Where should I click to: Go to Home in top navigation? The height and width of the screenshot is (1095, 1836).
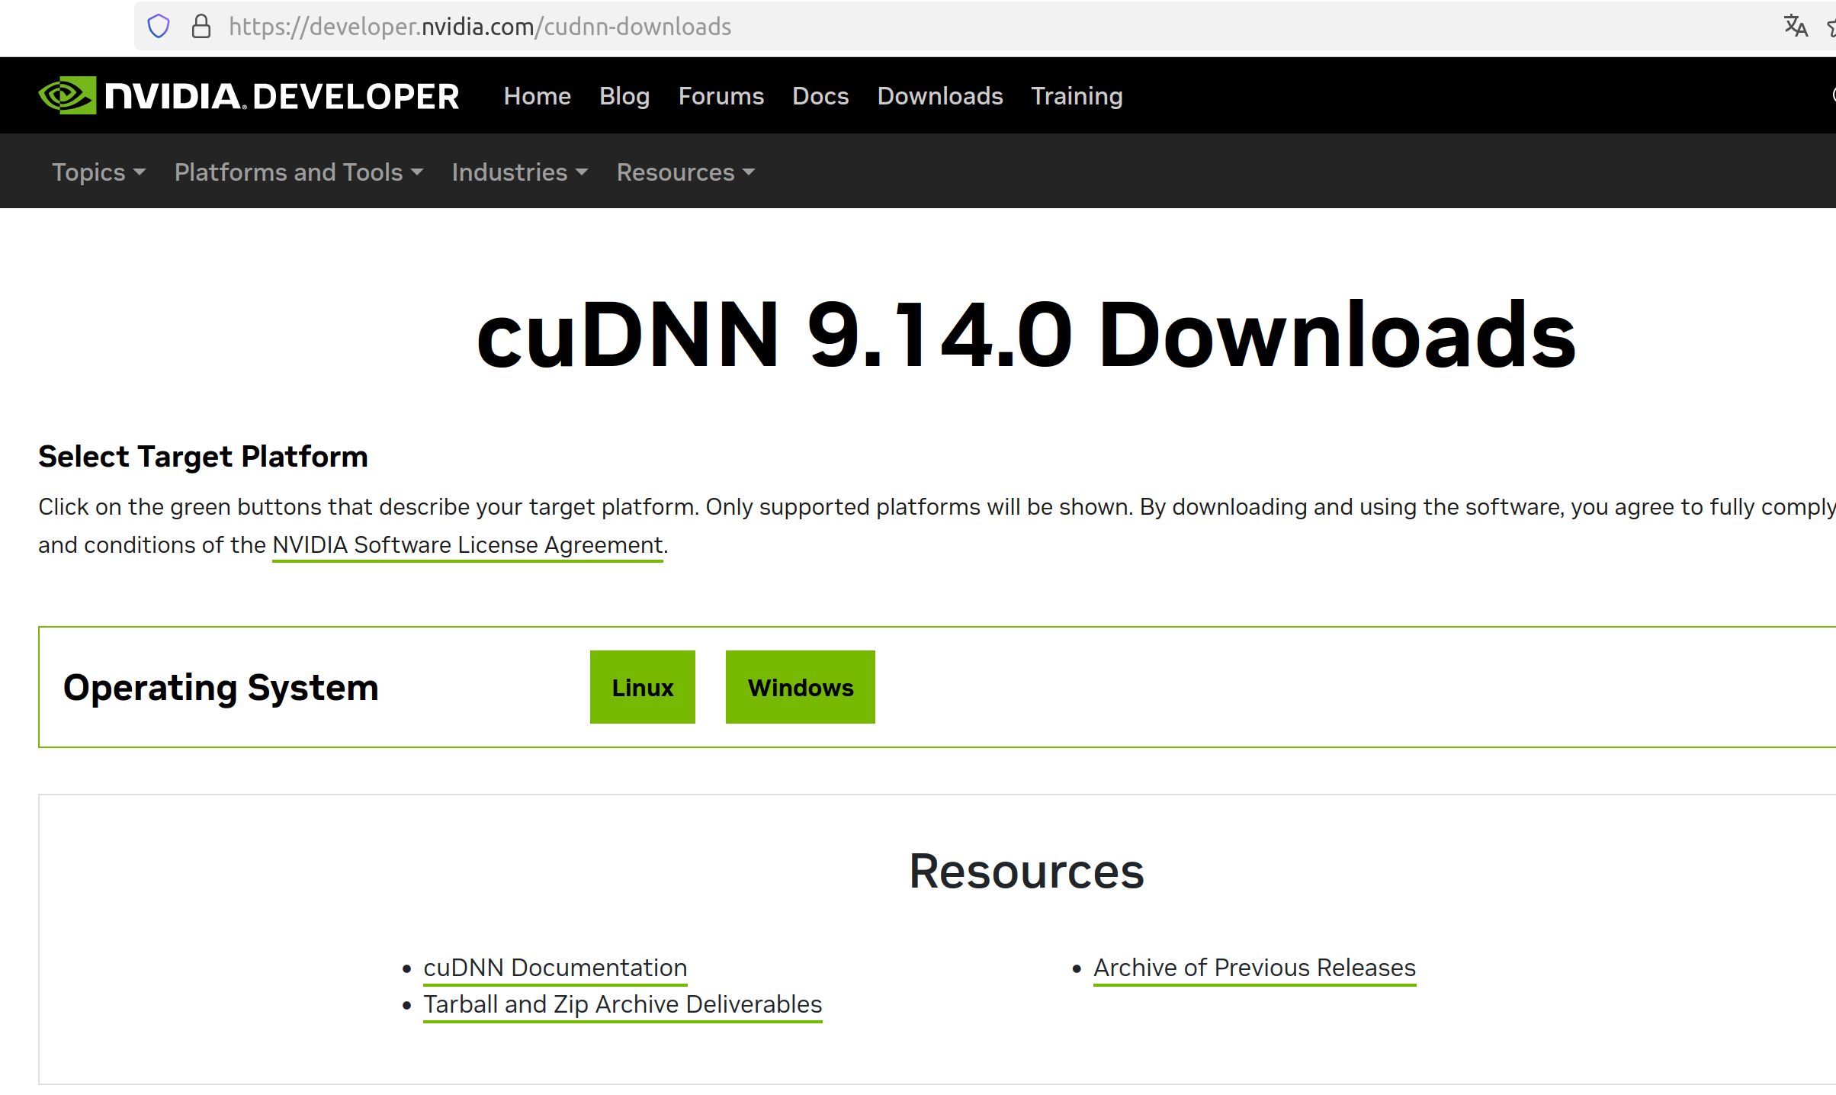[x=537, y=96]
